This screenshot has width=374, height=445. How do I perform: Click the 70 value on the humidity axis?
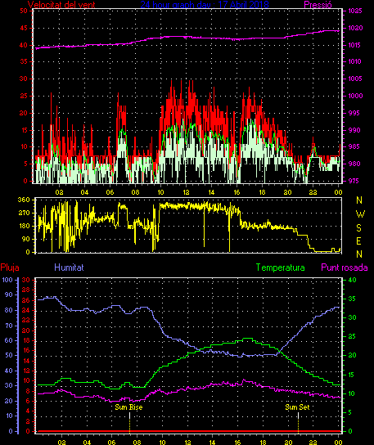[x=9, y=326]
